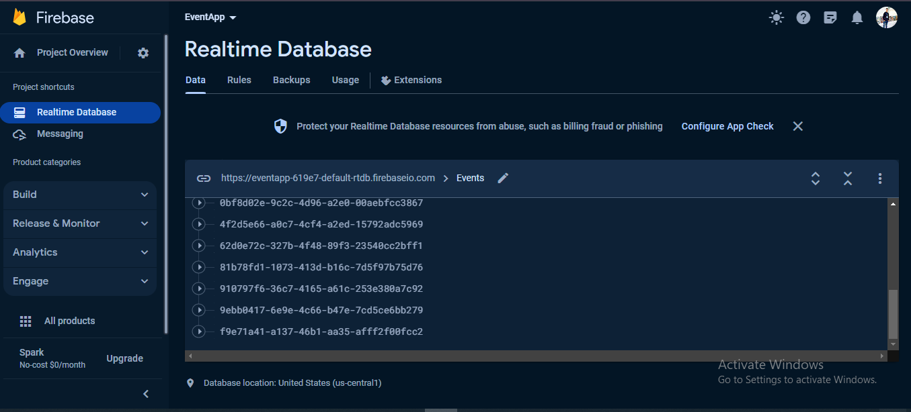Viewport: 911px width, 412px height.
Task: Expand the Analytics category
Action: point(81,252)
